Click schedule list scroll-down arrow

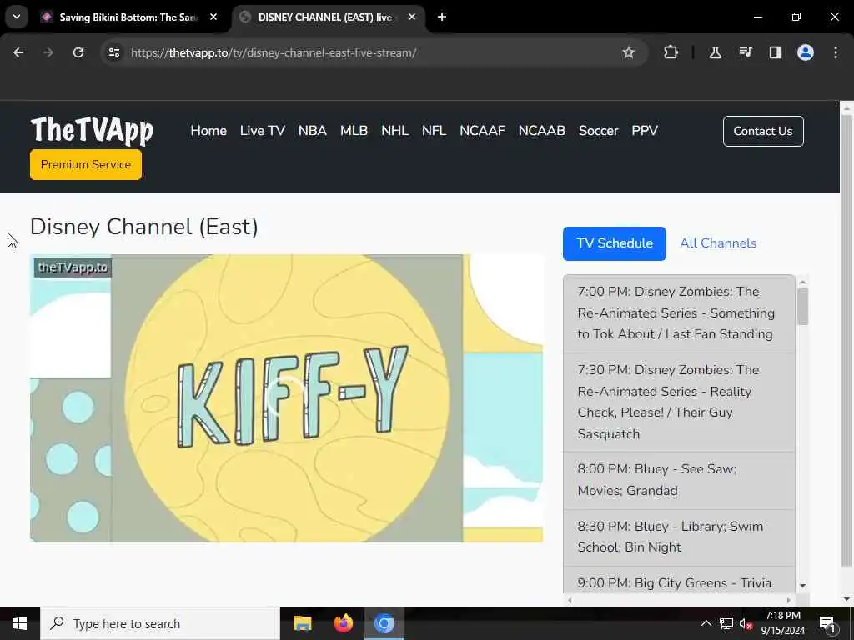pyautogui.click(x=802, y=586)
